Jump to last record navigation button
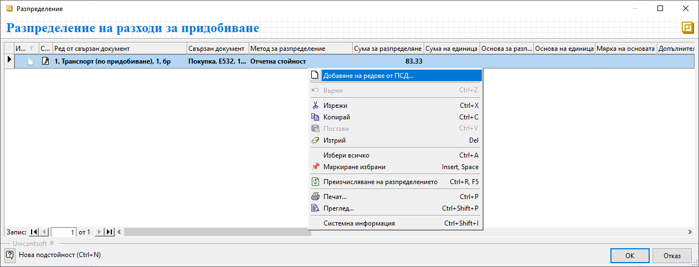This screenshot has height=267, width=699. (109, 232)
